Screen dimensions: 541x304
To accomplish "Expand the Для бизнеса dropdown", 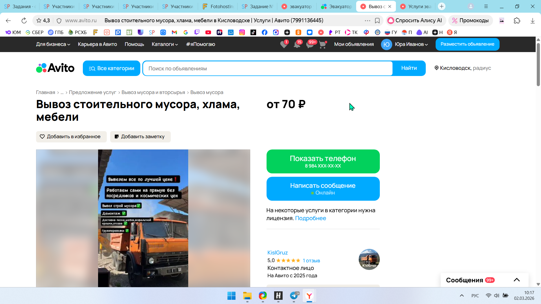I will (x=53, y=44).
